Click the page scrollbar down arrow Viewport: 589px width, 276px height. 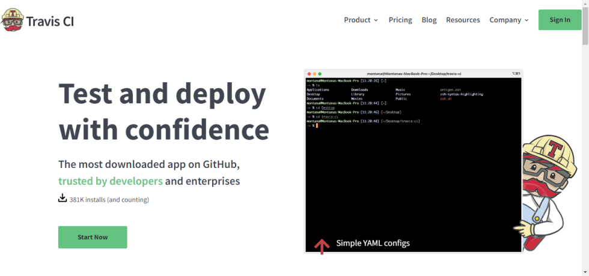pos(585,272)
